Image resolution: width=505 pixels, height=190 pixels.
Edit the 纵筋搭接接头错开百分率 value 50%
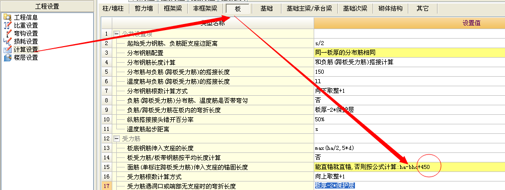(x=409, y=119)
